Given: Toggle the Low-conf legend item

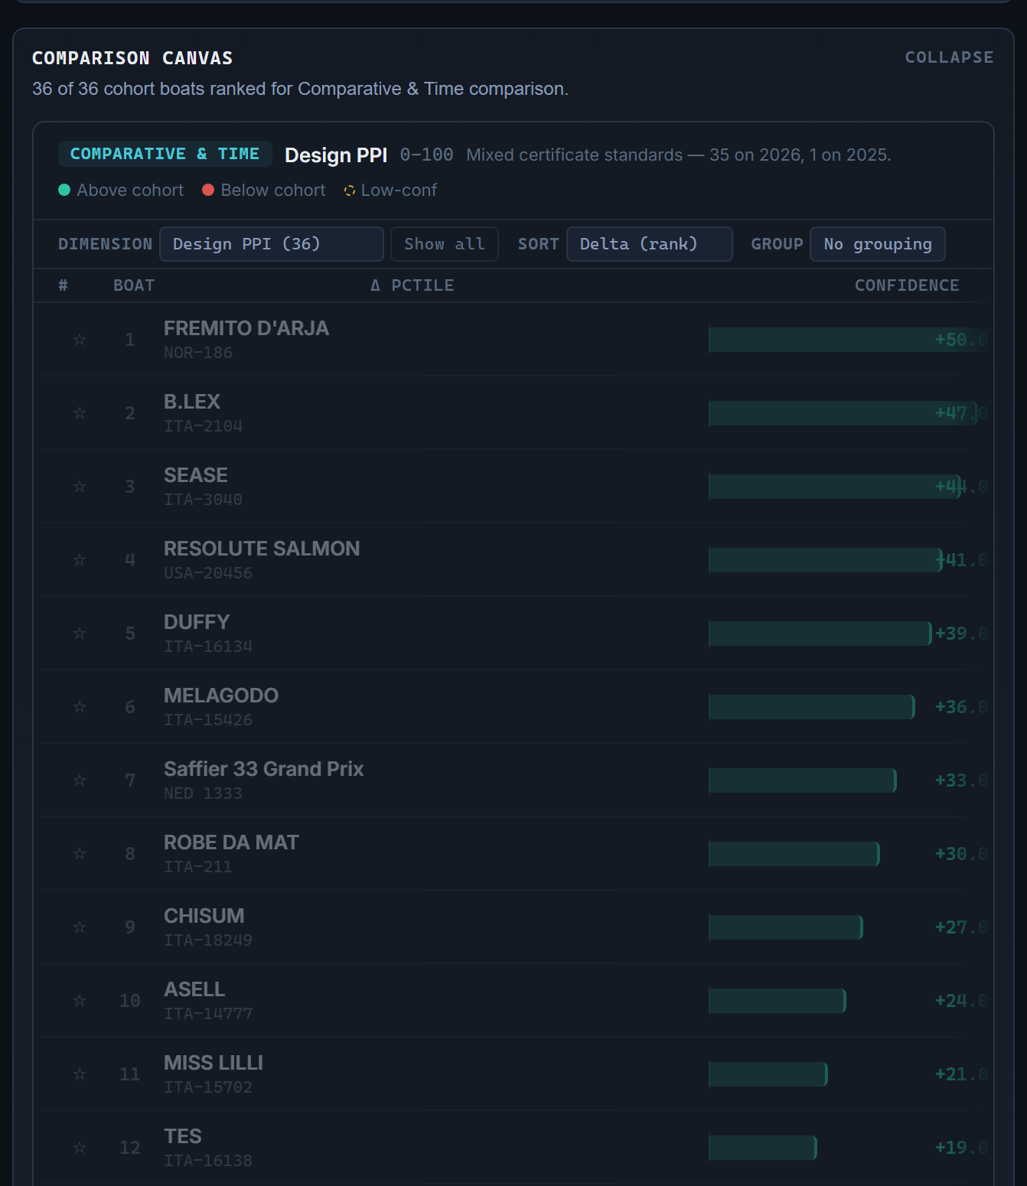Looking at the screenshot, I should (x=390, y=190).
